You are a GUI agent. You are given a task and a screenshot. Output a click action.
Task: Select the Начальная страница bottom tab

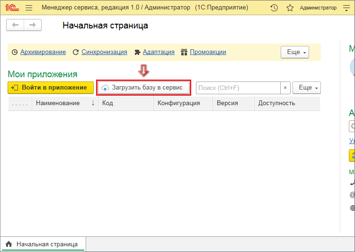click(43, 244)
